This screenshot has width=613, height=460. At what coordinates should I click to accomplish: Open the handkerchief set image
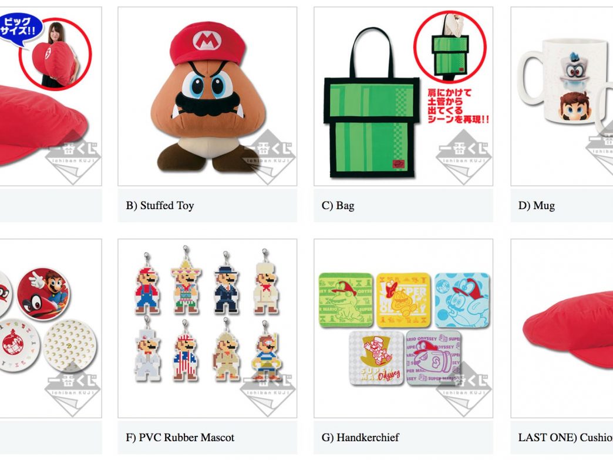403,328
